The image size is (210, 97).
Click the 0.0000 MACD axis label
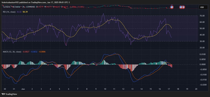pos(203,65)
